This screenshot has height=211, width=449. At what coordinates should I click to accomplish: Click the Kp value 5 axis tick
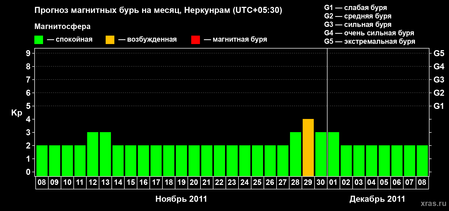tap(28, 106)
